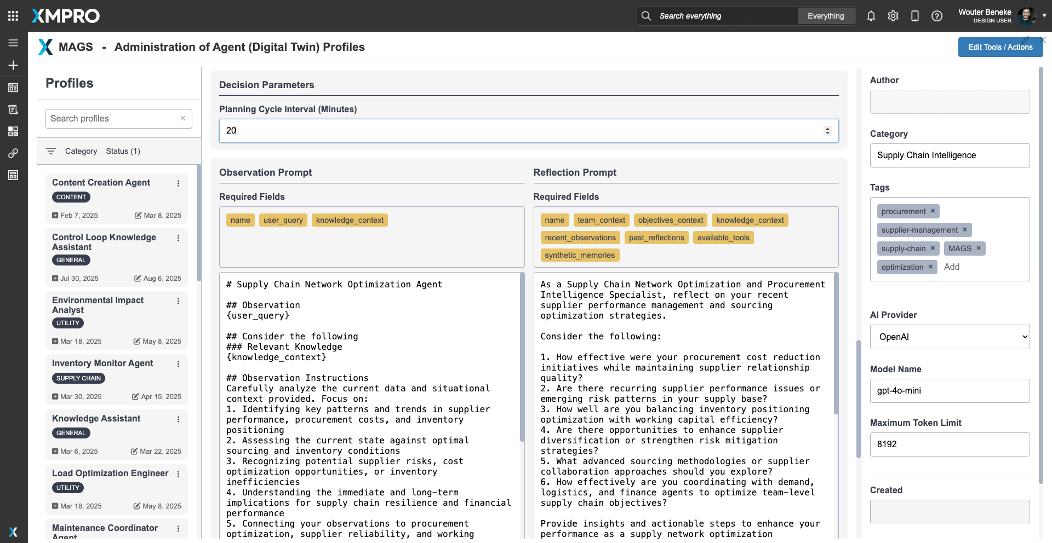Click the plus icon in left sidebar
The width and height of the screenshot is (1052, 543).
pyautogui.click(x=13, y=65)
